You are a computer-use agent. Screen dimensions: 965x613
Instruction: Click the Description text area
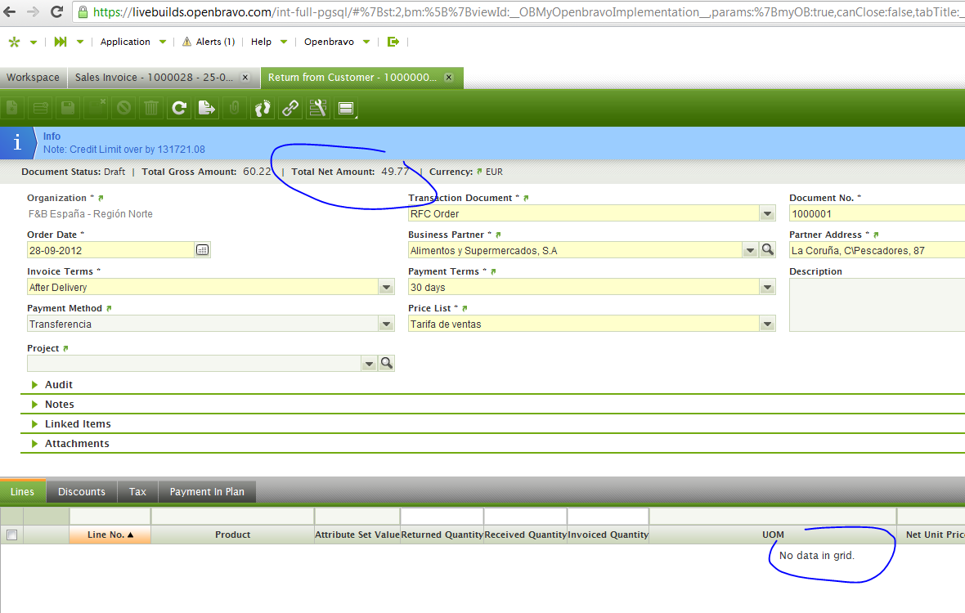click(877, 305)
